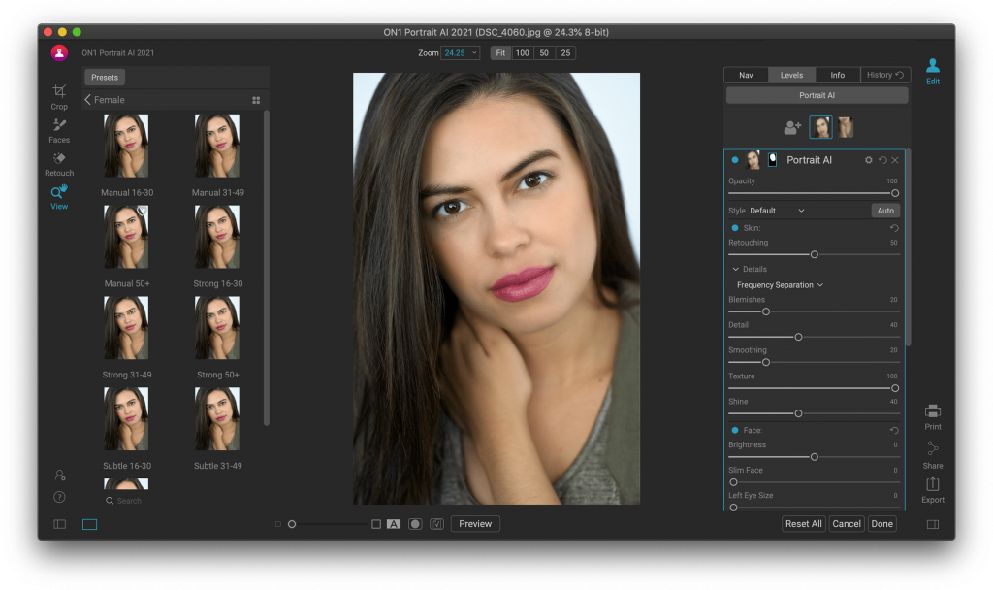Click the Add Face icon

pos(792,128)
